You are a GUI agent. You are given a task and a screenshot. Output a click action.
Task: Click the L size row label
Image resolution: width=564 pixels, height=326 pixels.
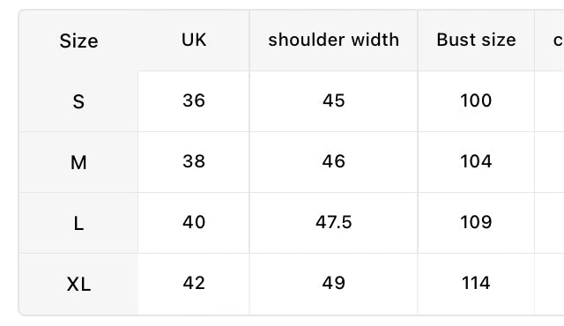tap(78, 223)
